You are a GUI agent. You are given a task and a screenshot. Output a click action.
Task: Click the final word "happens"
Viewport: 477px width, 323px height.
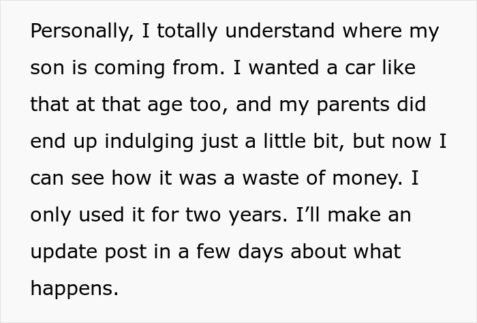(x=74, y=289)
